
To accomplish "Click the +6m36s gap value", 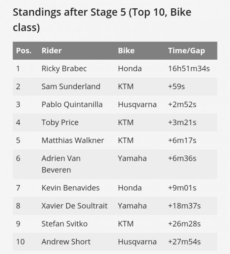I will 182,158.
